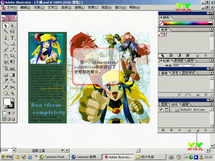Activate the Hand tool

point(5,93)
